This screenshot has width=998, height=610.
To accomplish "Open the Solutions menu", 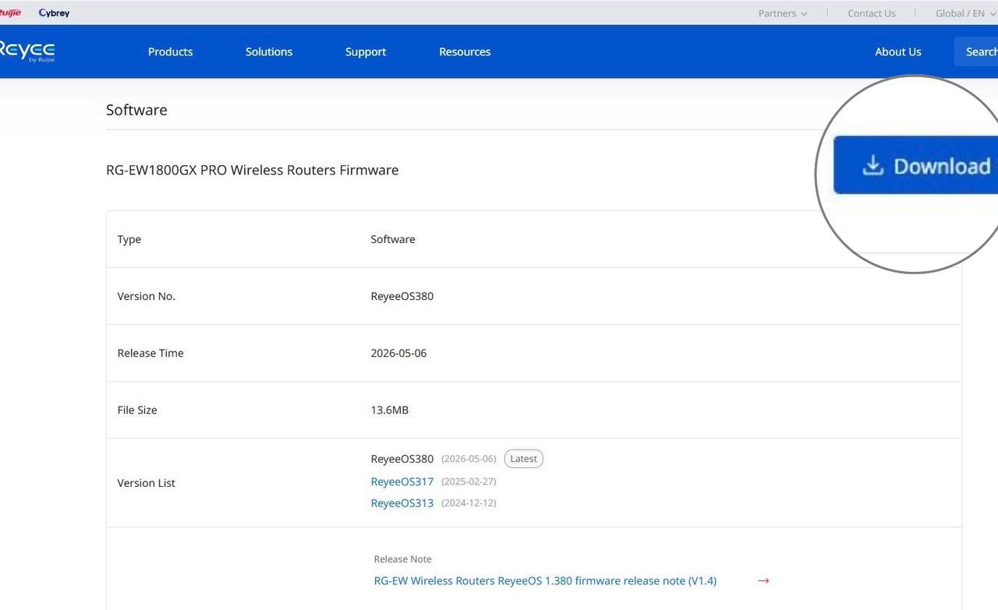I will [269, 51].
